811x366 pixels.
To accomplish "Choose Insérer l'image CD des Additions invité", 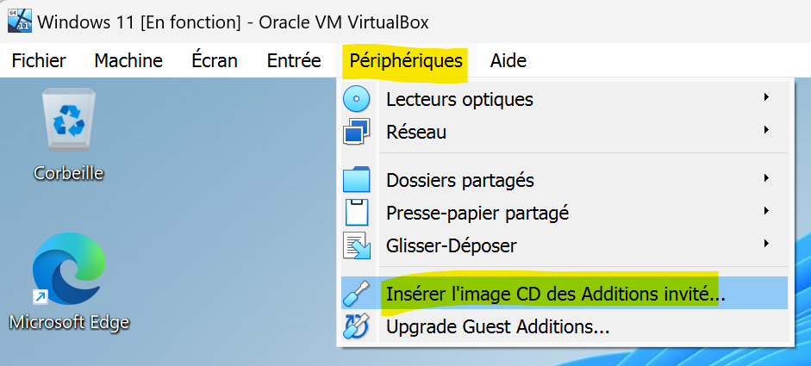I will [565, 293].
